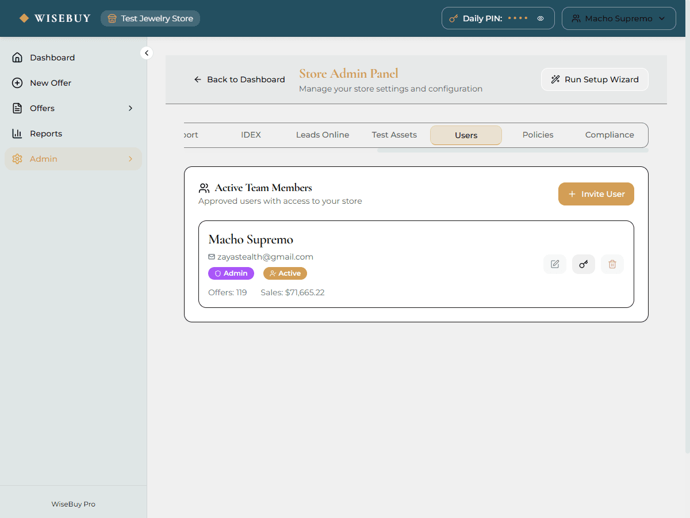Collapse the sidebar with the chevron arrow
Image resolution: width=690 pixels, height=518 pixels.
[147, 52]
